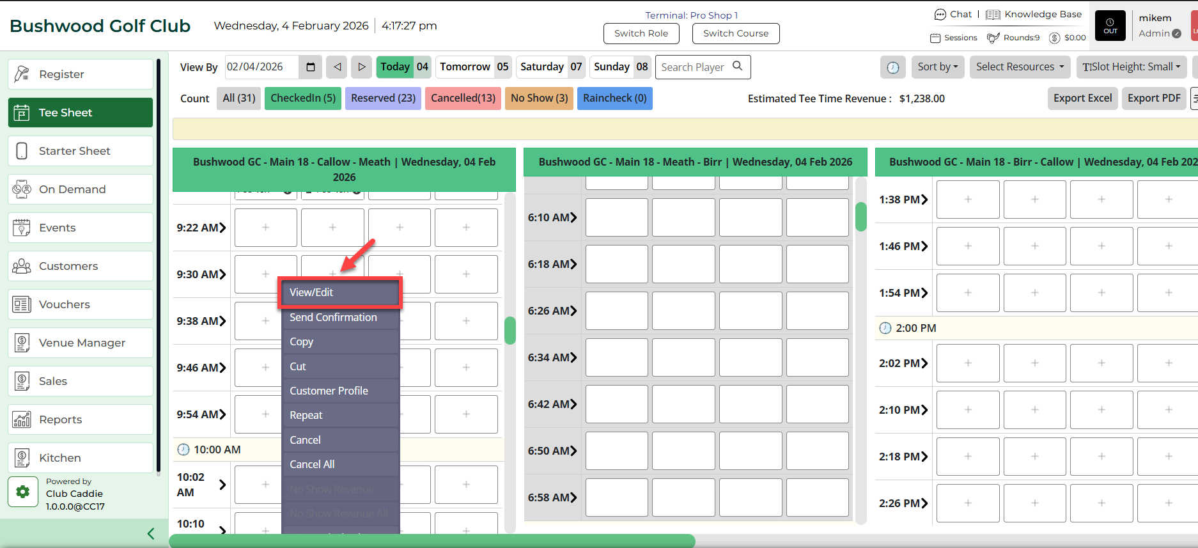The height and width of the screenshot is (548, 1198).
Task: Click the Club Caddie settings gear
Action: (23, 492)
